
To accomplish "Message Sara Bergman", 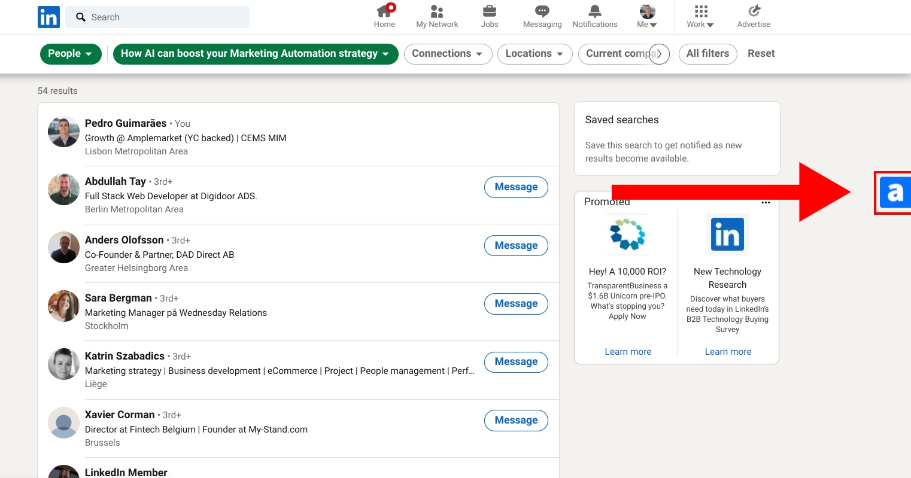I will 515,303.
